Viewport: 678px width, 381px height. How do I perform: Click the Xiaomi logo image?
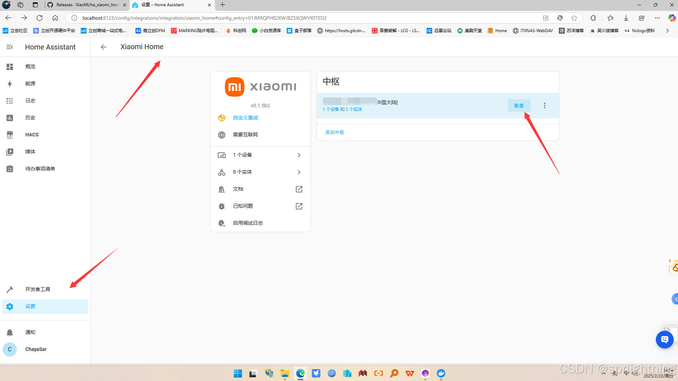click(260, 87)
